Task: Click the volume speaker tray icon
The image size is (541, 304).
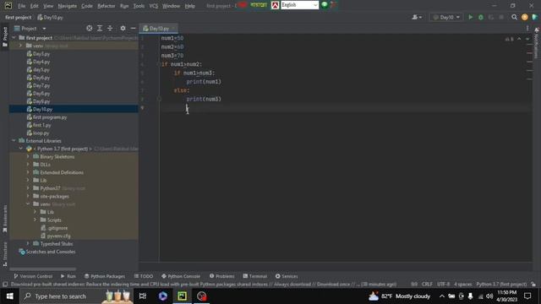Action: 489,296
